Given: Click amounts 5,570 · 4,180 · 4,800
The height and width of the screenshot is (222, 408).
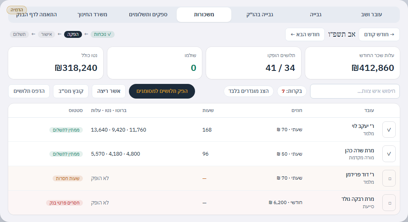Looking at the screenshot, I should coord(115,154).
